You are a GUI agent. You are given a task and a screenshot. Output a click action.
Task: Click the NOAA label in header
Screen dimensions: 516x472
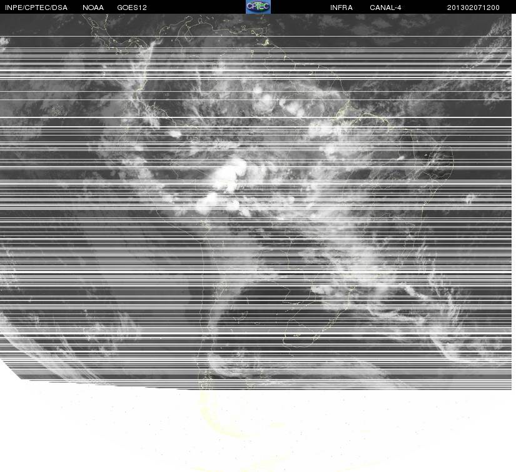click(x=93, y=8)
